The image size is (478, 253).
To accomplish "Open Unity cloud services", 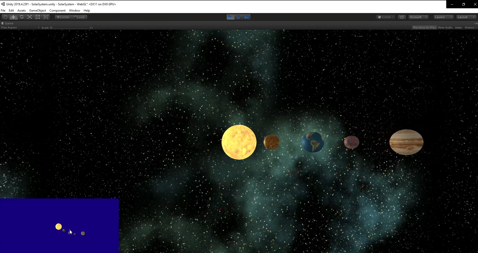I will tap(402, 17).
